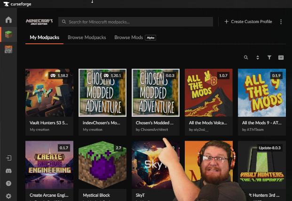Open Vault Hunters S3 modpack thumbnail
The width and height of the screenshot is (292, 201).
click(49, 93)
